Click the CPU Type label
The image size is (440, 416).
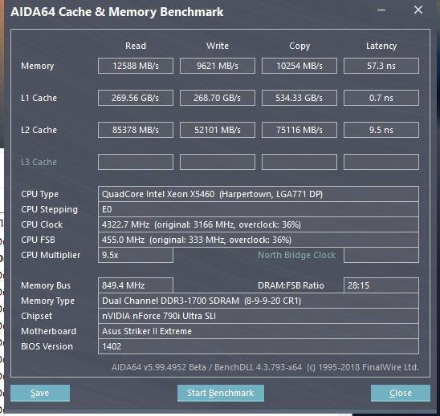point(39,194)
